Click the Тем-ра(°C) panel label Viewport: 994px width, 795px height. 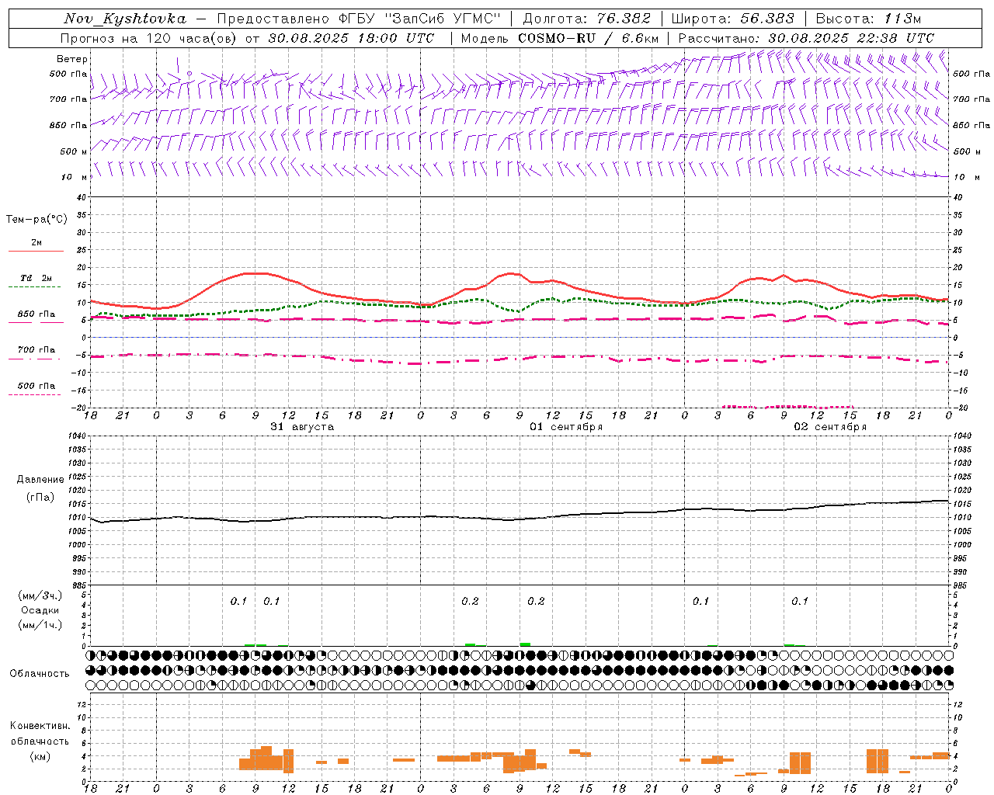tap(36, 220)
